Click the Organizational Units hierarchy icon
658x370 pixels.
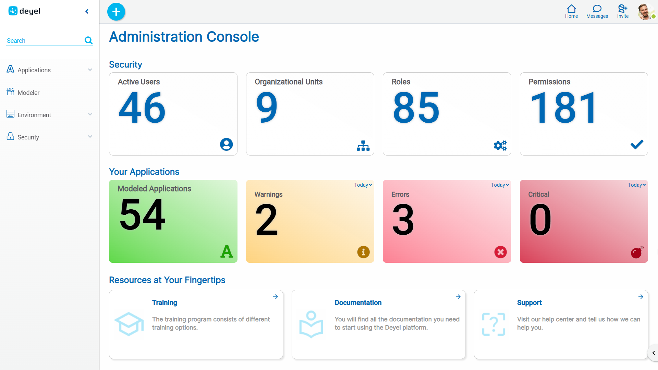(363, 146)
